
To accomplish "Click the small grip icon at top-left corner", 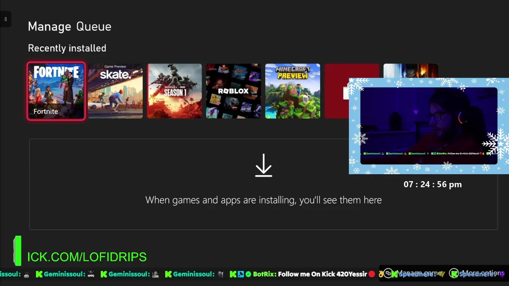I will 6,19.
